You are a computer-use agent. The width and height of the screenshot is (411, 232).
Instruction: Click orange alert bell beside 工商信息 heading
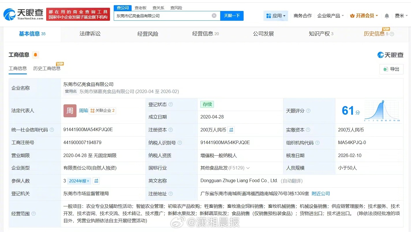36,55
